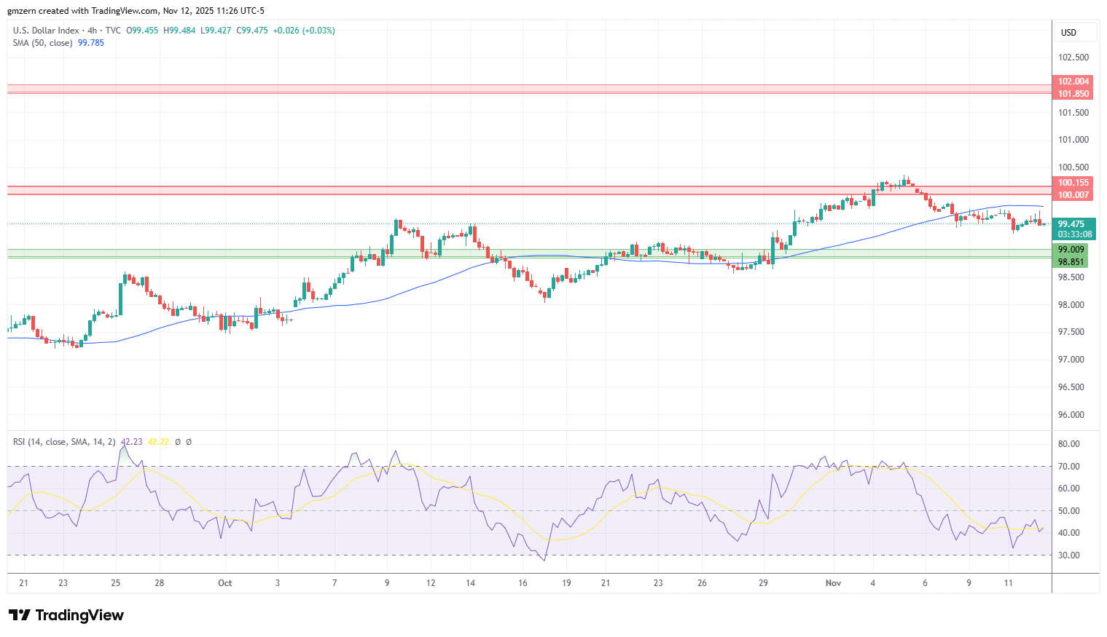Select the U.S. Dollar Index symbol title
Viewport: 1107px width, 637px height.
[46, 31]
